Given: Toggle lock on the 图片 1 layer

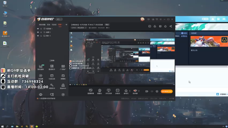Looking at the screenshot, I should point(41,36).
